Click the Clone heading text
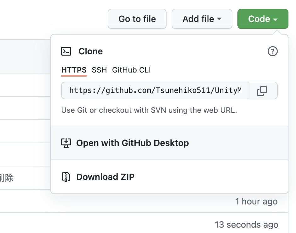The image size is (296, 233). click(x=91, y=51)
